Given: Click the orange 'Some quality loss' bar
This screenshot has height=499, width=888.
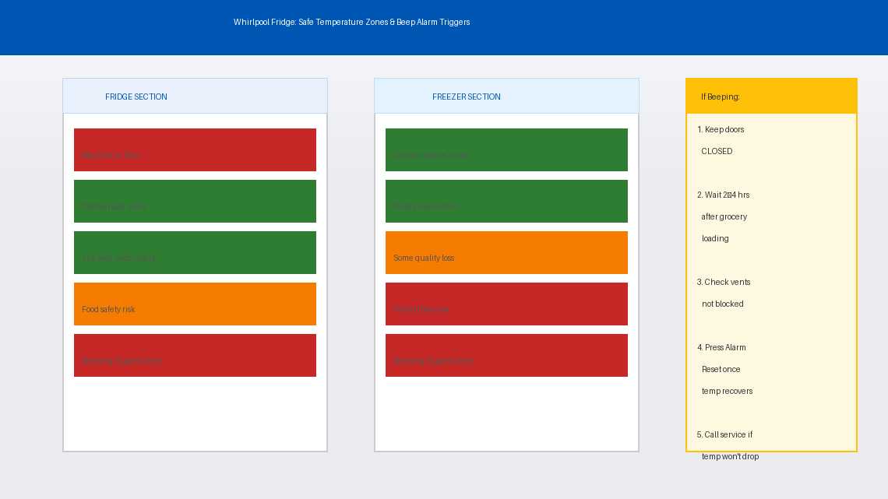Looking at the screenshot, I should tap(506, 252).
